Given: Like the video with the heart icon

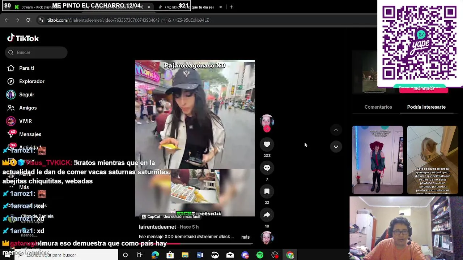Looking at the screenshot, I should tap(267, 144).
